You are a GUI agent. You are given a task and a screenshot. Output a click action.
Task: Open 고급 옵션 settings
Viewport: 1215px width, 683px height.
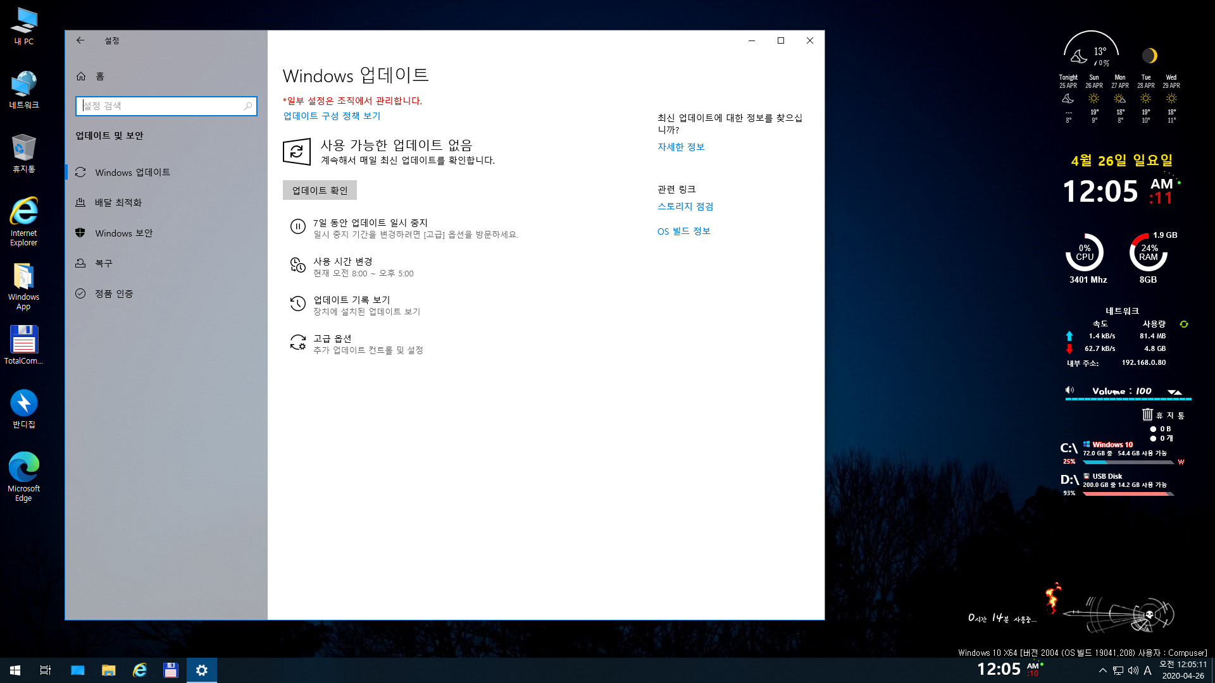pos(356,344)
